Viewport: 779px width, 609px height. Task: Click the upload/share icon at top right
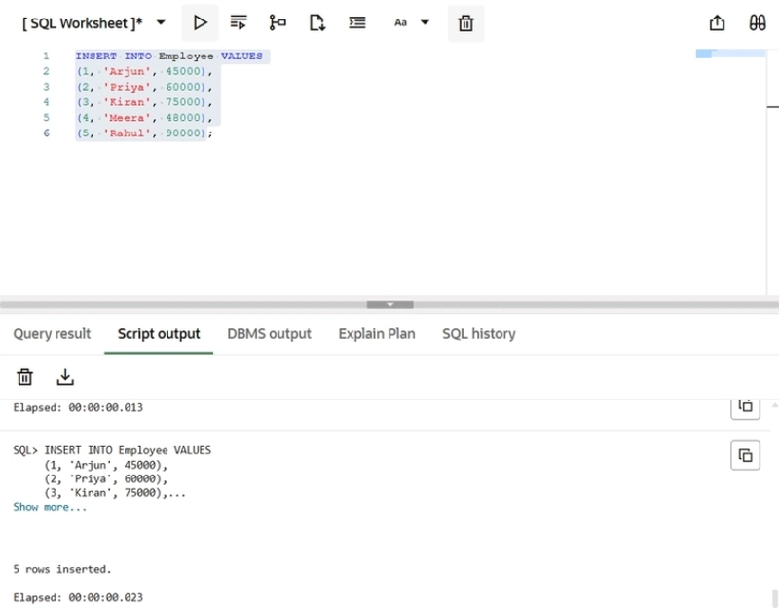tap(718, 22)
